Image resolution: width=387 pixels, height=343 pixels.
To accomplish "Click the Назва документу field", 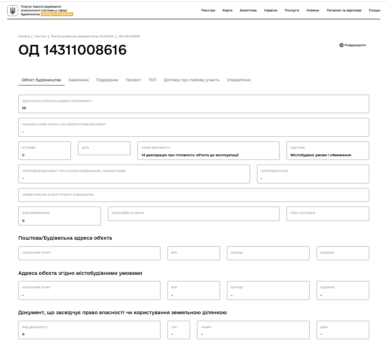I will (x=209, y=150).
